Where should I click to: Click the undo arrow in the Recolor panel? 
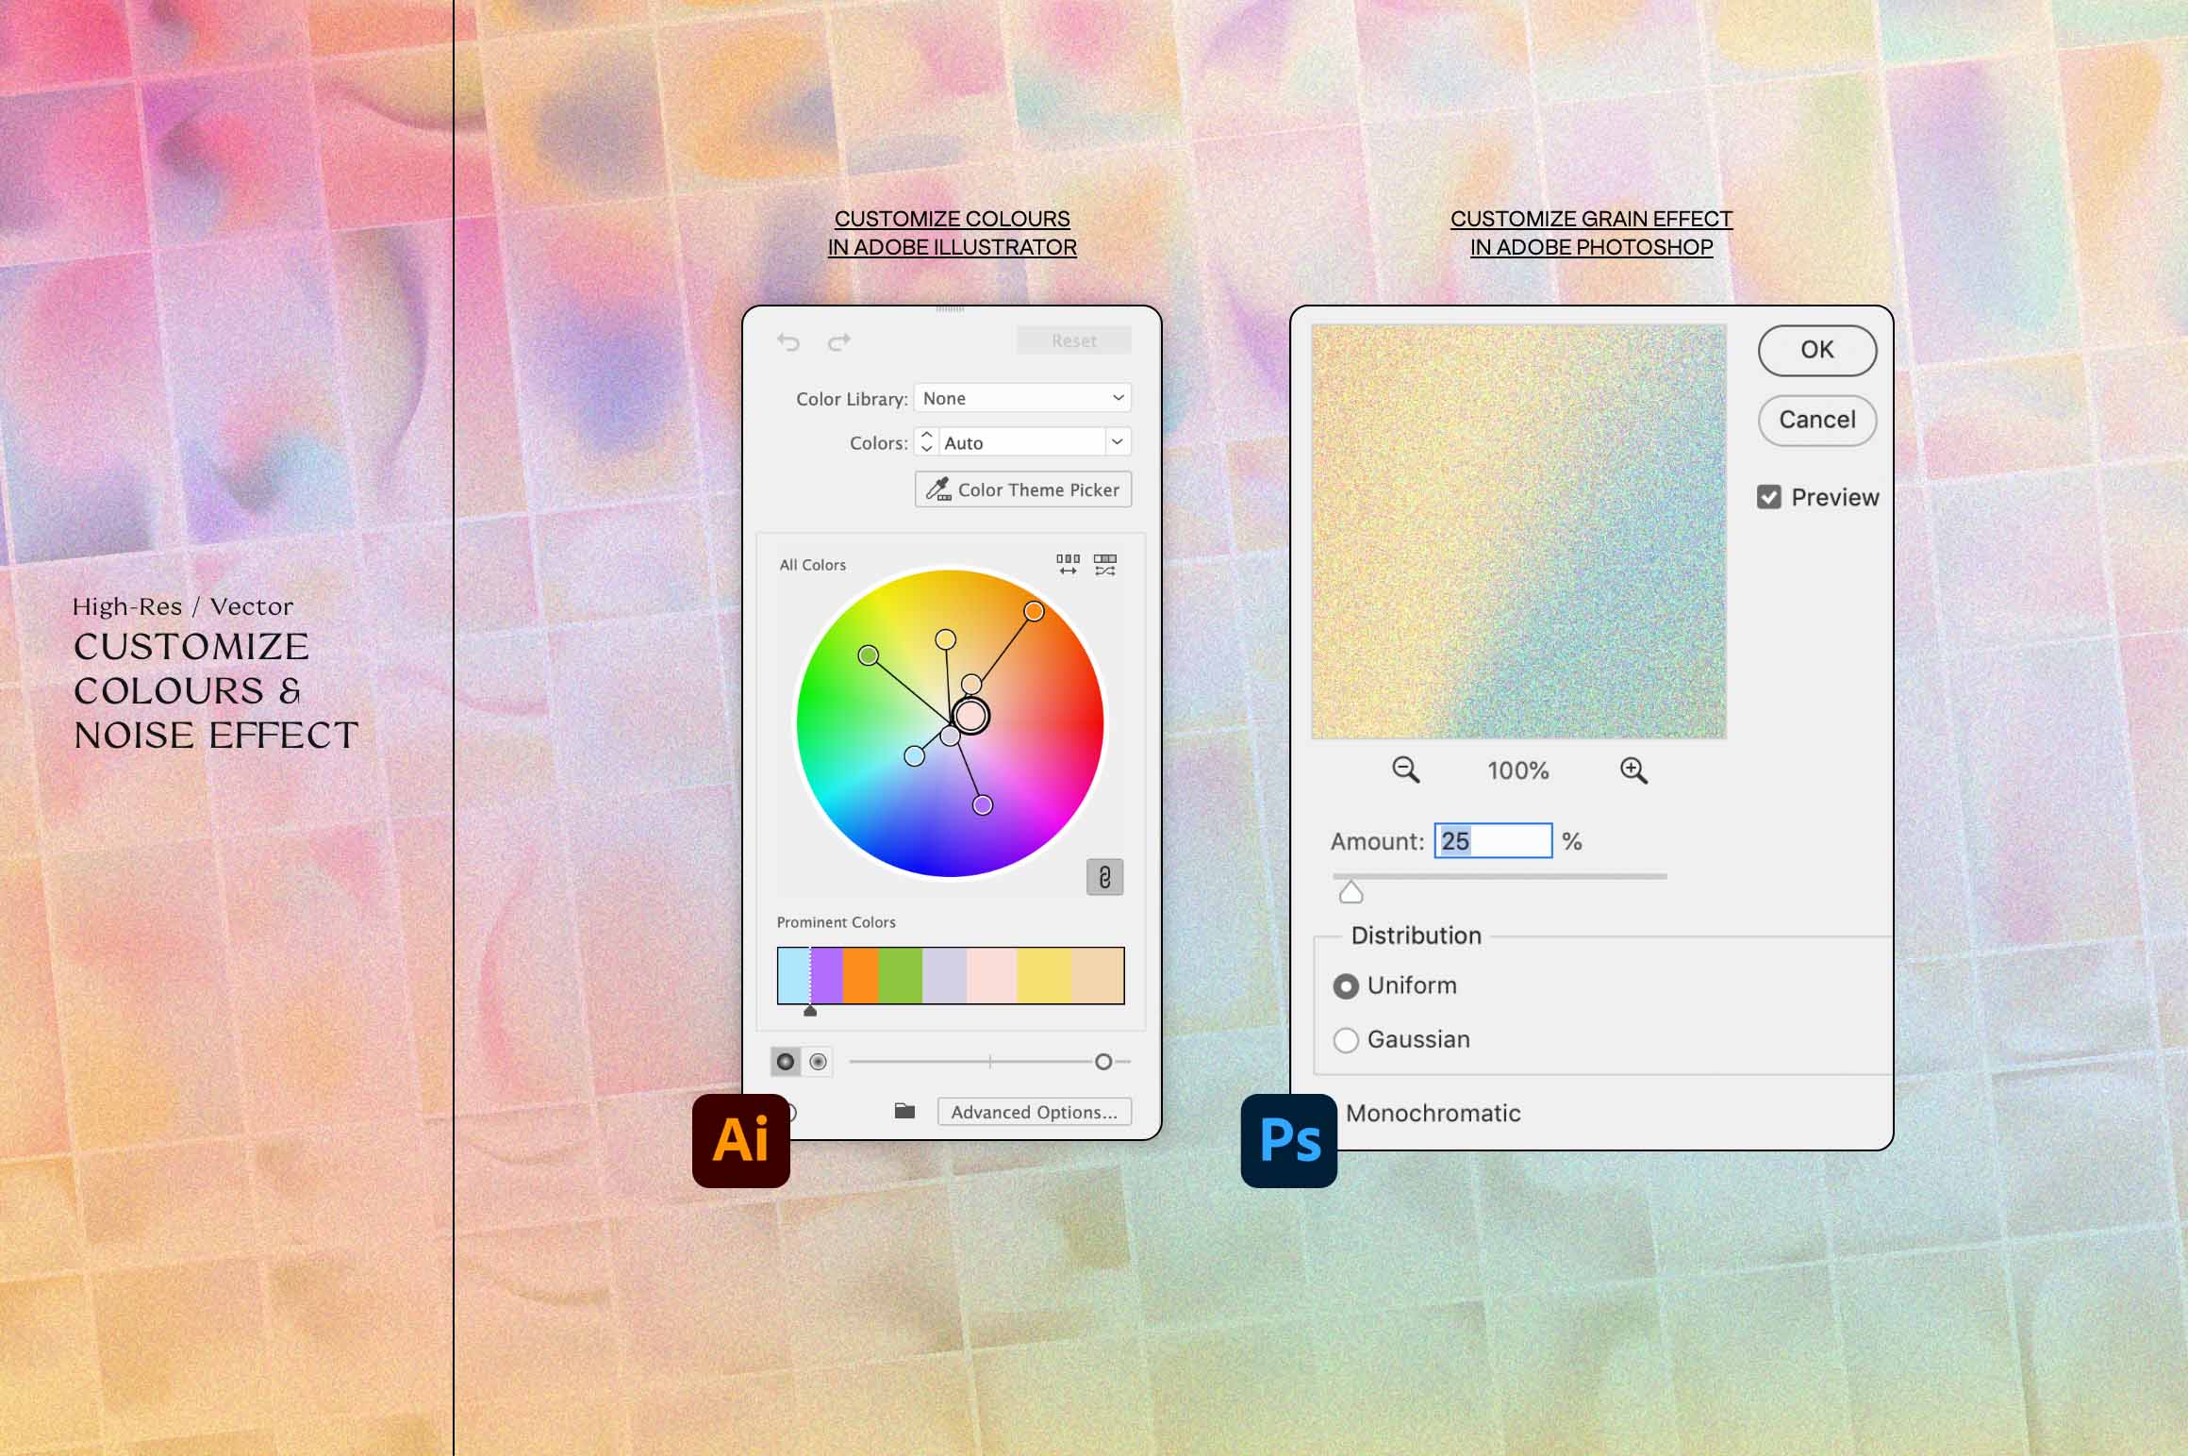(790, 341)
